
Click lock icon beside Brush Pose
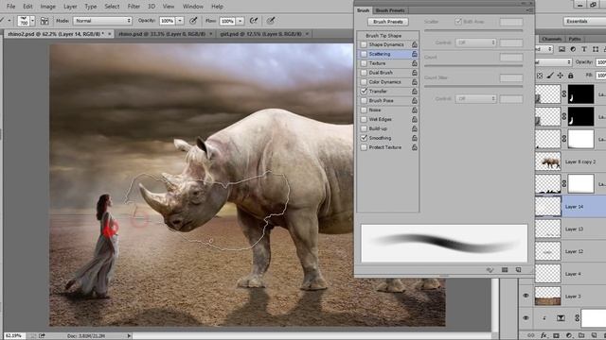click(415, 101)
